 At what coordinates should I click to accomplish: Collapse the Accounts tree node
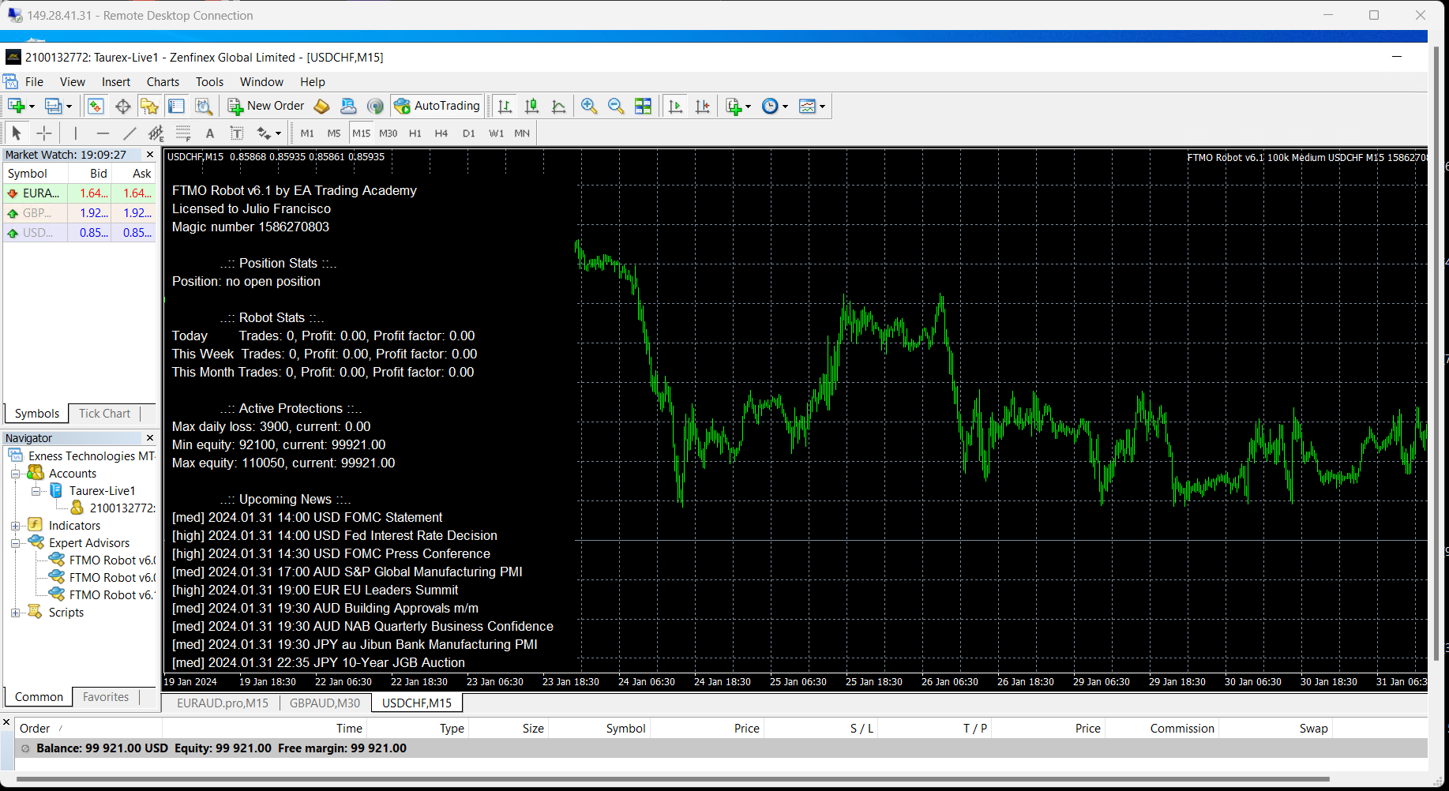[15, 474]
